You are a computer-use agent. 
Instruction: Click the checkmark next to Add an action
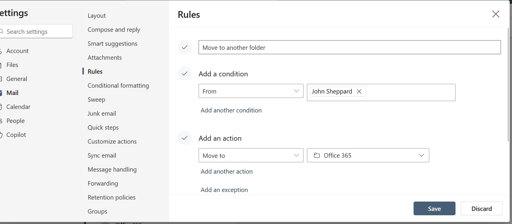(185, 138)
